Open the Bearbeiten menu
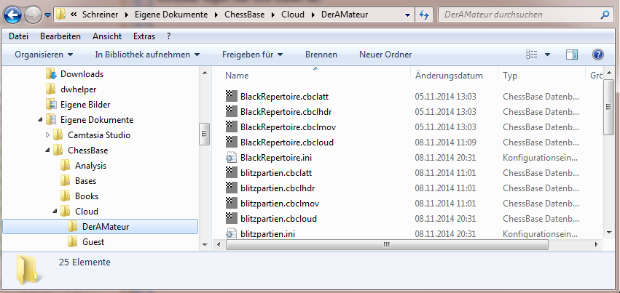 (60, 36)
